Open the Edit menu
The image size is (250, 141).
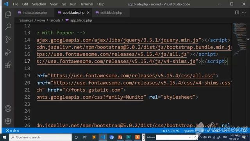pos(25,4)
